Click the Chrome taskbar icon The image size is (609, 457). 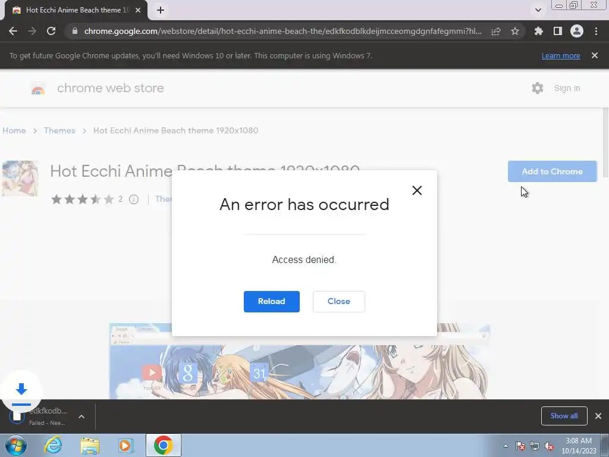point(163,445)
